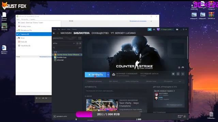
Task: Click the ready-to-play filter icon beside ИГРЫ
Action: (80, 43)
